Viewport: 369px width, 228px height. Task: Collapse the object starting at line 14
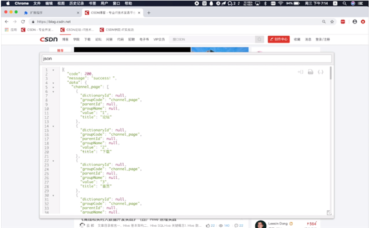[53, 126]
